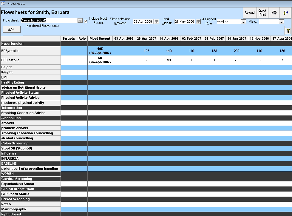Expand the Flowsheet dropdown arrow

(80, 21)
